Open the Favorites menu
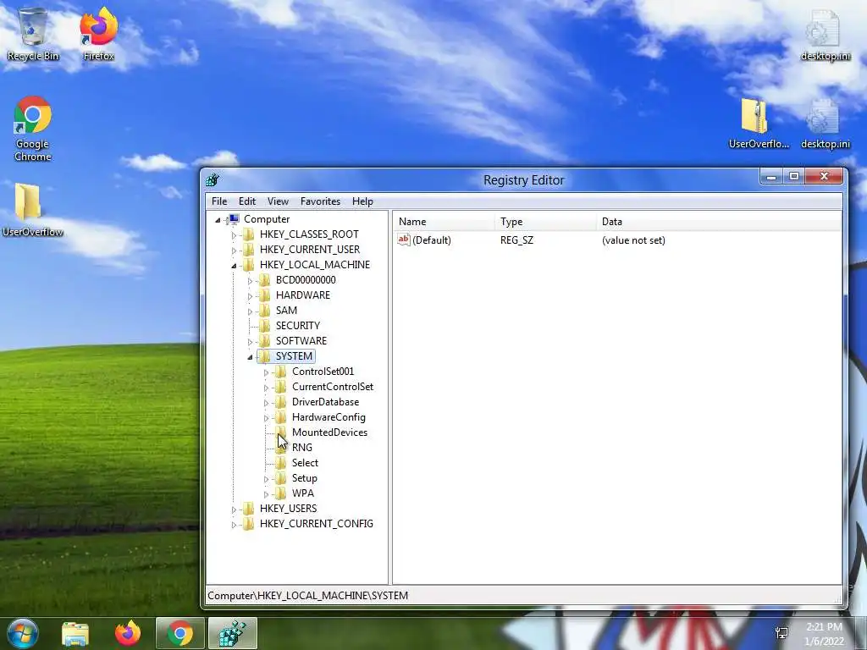Viewport: 867px width, 650px height. pos(320,201)
